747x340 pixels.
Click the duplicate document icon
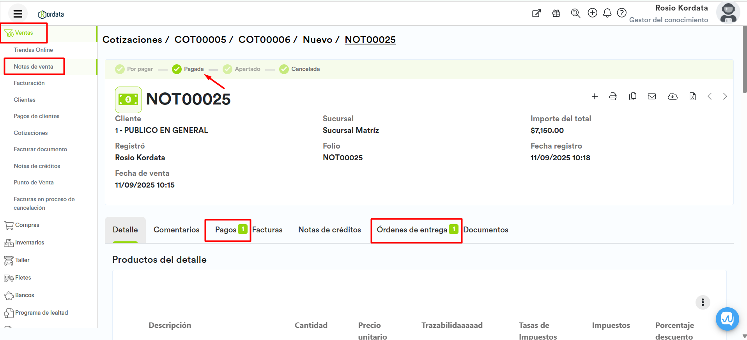[632, 96]
